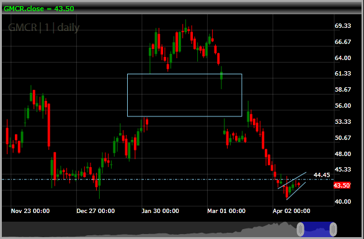Click the Jan 30 00:00 date label
Image resolution: width=364 pixels, height=239 pixels.
coord(160,211)
